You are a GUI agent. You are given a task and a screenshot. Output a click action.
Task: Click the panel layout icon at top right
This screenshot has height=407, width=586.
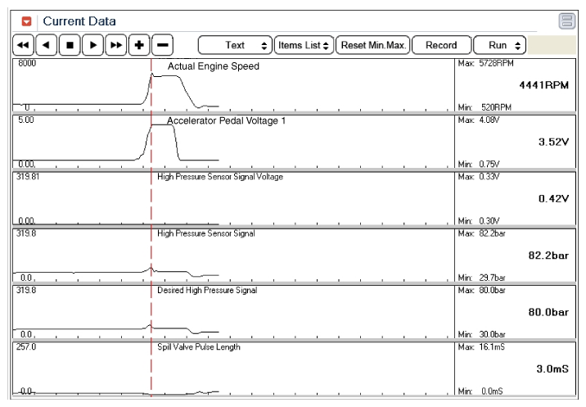566,21
